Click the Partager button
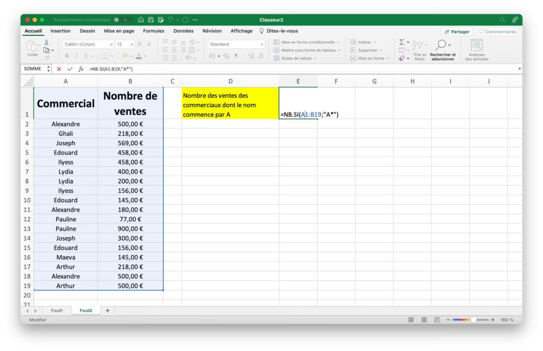Viewport: 543px width, 351px height. pyautogui.click(x=457, y=32)
